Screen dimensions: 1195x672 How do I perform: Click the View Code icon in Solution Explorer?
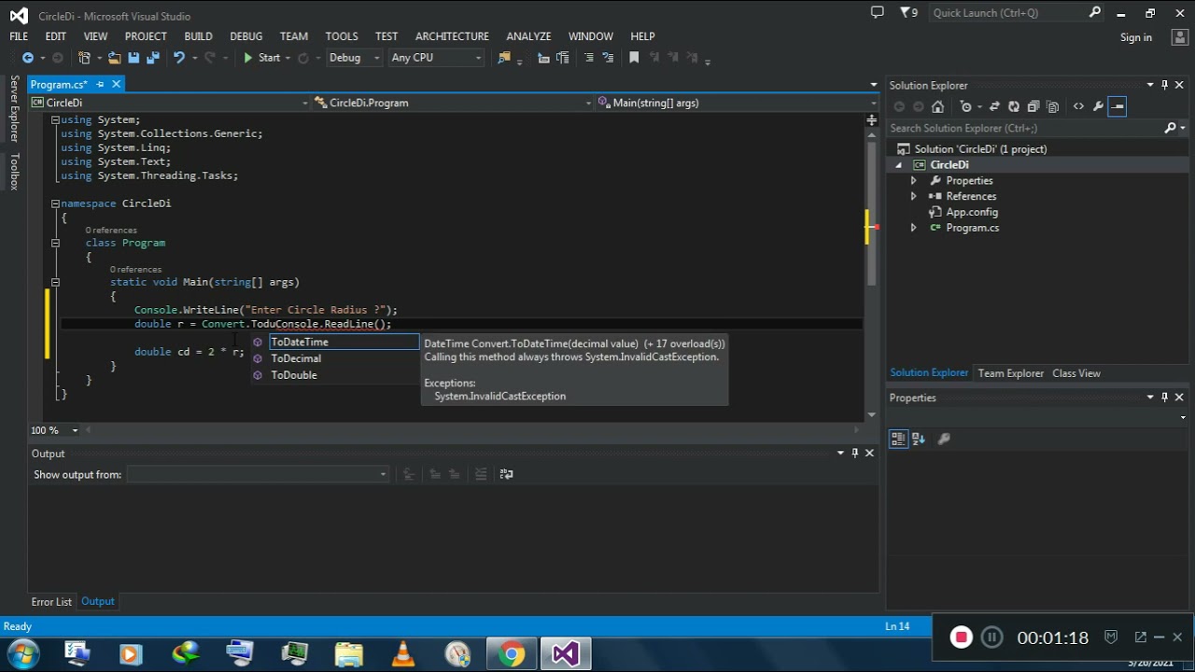coord(1078,106)
